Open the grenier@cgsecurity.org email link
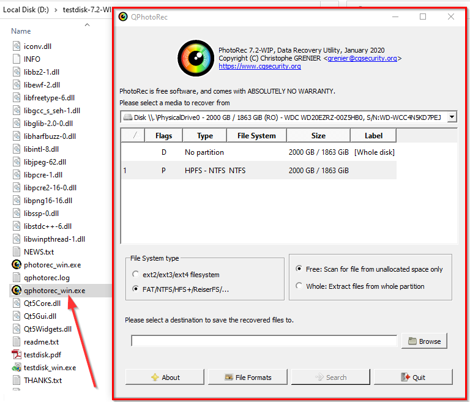This screenshot has width=470, height=402. click(x=362, y=58)
